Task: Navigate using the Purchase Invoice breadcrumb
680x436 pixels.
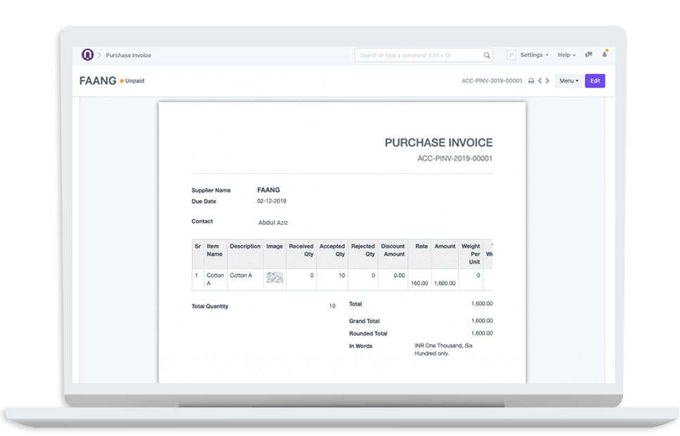Action: click(x=128, y=55)
